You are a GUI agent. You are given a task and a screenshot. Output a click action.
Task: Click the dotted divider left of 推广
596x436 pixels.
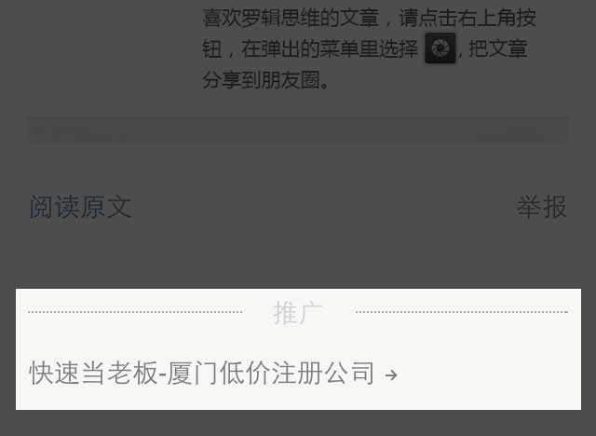point(135,312)
